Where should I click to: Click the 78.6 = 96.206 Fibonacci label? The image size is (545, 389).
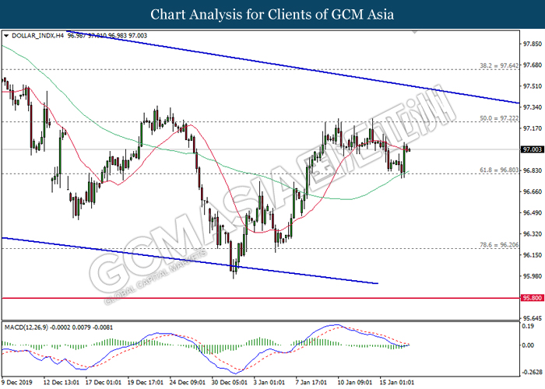click(499, 245)
